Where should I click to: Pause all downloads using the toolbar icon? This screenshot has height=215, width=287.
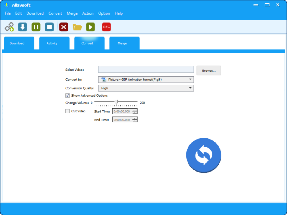pyautogui.click(x=36, y=27)
